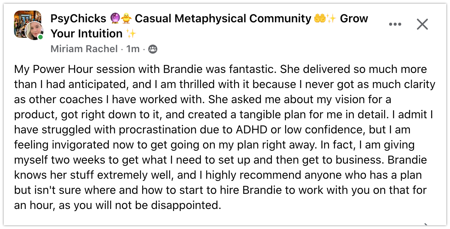Close the post with the X button
Image resolution: width=450 pixels, height=229 pixels.
422,25
